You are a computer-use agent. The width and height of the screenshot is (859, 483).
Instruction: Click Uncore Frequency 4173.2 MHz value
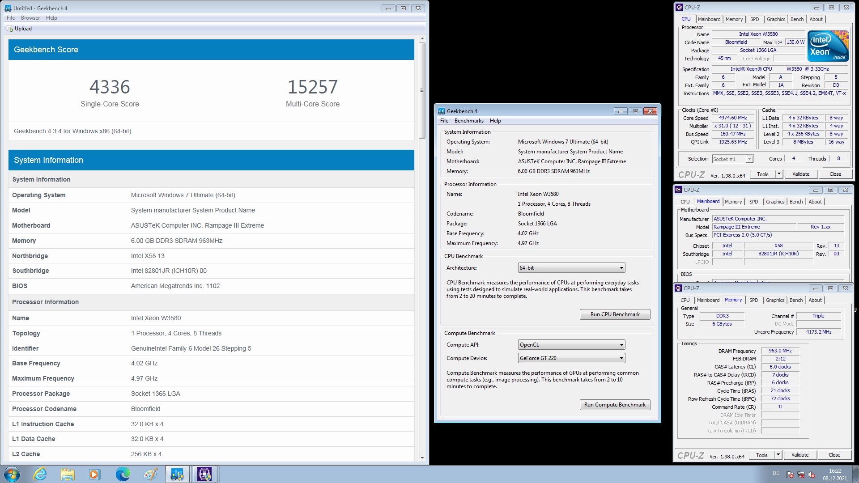click(x=818, y=332)
